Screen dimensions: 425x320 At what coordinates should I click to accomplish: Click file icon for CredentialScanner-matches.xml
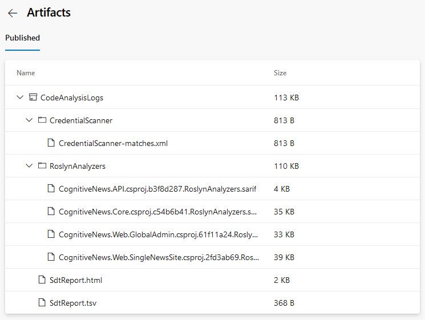[51, 143]
